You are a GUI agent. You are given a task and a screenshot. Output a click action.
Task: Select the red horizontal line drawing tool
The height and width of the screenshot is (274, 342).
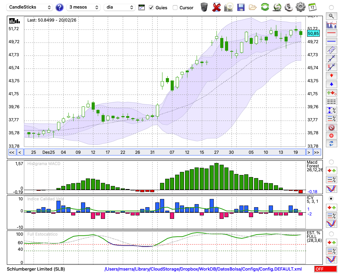[x=331, y=33]
